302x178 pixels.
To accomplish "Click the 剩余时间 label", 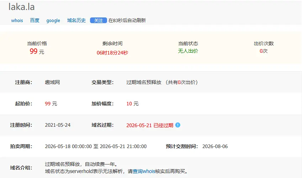I will click(112, 43).
